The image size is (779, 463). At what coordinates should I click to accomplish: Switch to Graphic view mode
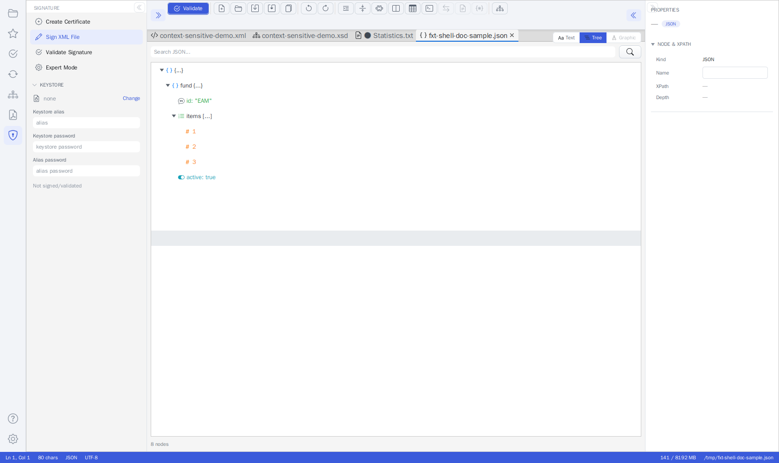tap(624, 38)
